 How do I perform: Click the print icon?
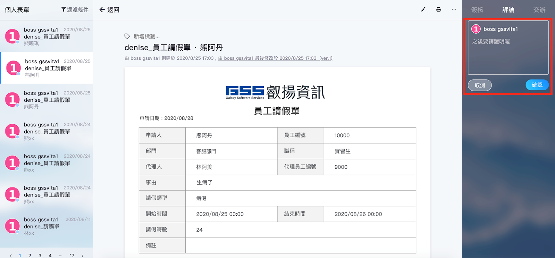pyautogui.click(x=438, y=10)
